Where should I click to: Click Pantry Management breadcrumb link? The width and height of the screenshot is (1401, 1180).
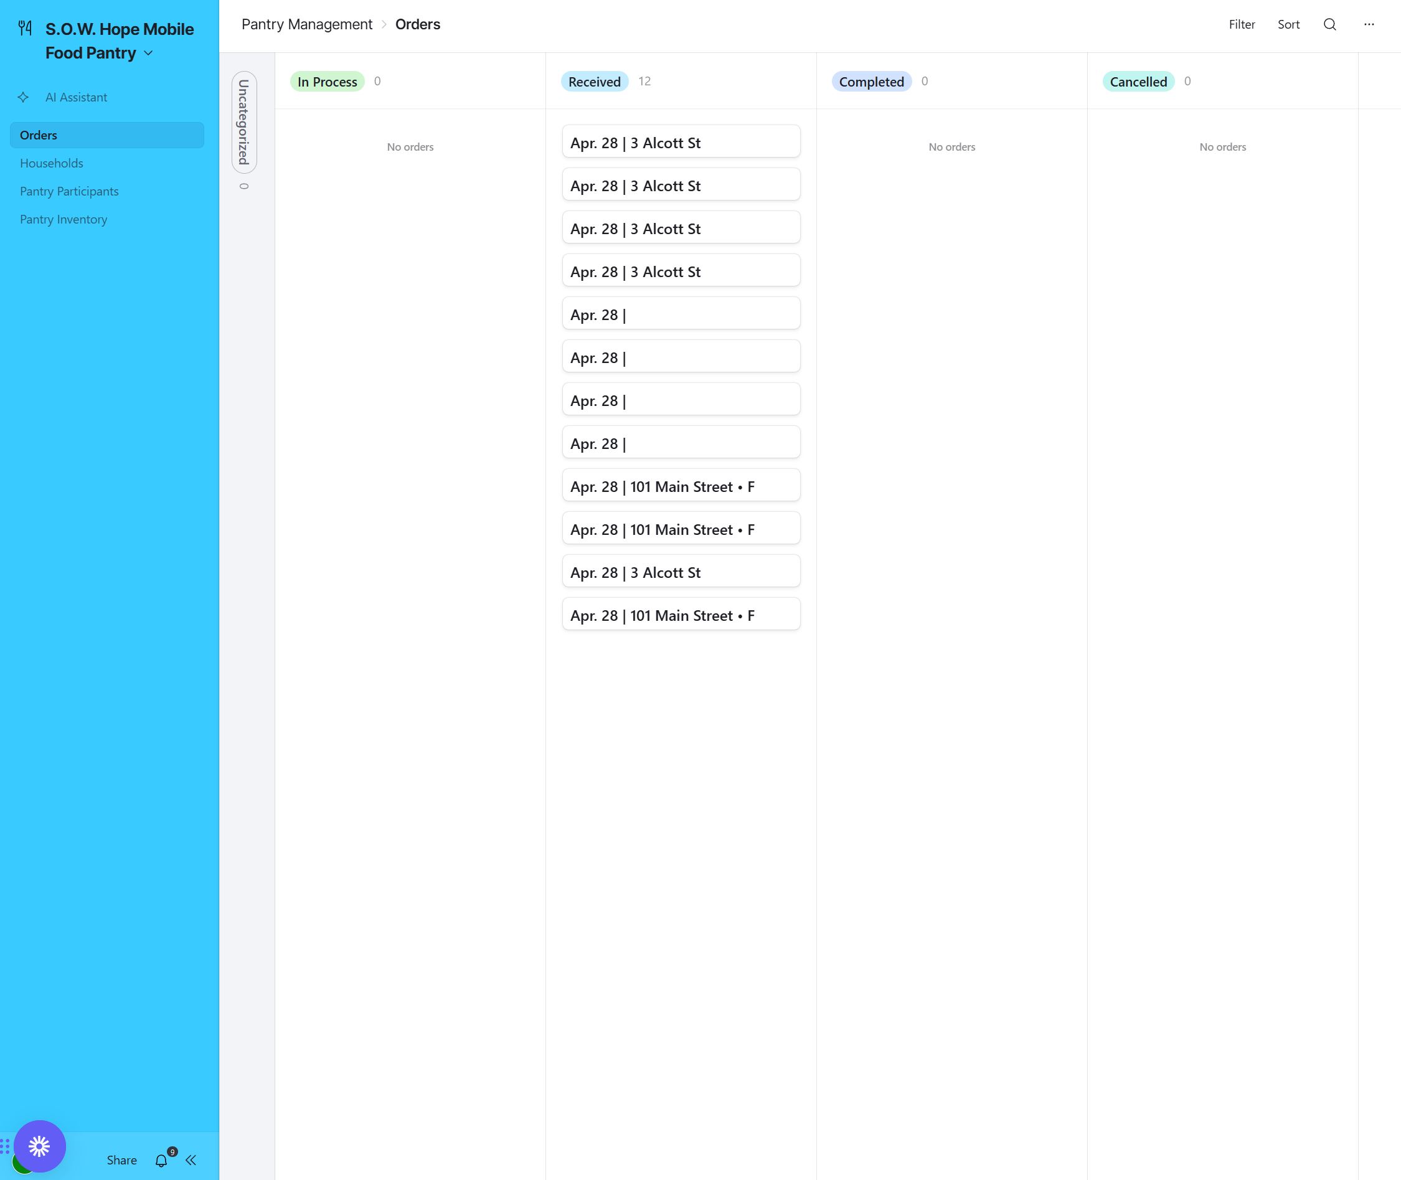pos(307,25)
